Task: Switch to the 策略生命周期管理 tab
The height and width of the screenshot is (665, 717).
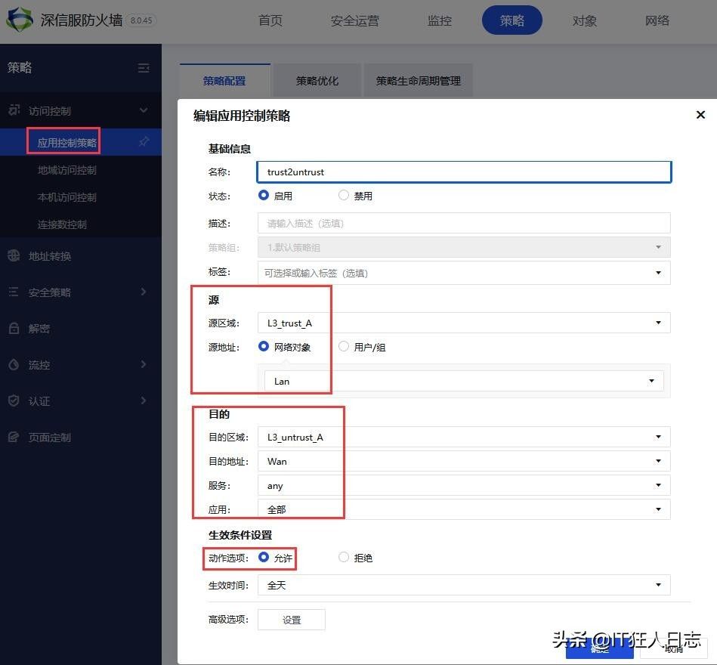Action: coord(418,81)
